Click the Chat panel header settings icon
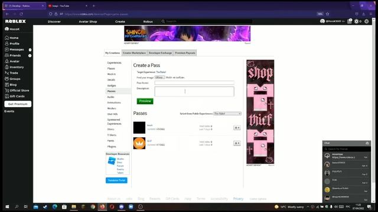The width and height of the screenshot is (378, 212). point(367,143)
